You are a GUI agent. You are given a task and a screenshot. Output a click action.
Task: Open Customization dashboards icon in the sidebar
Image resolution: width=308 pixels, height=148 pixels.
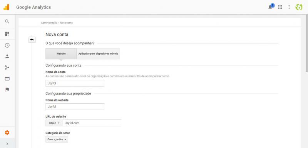point(7,34)
